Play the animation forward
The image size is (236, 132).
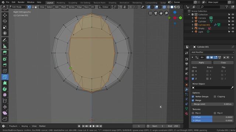pyautogui.click(x=94, y=126)
